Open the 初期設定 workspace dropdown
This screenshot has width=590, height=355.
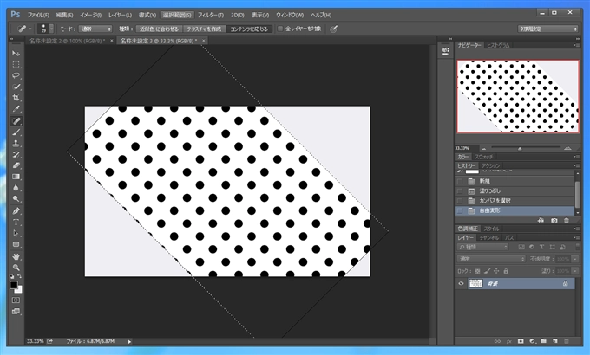click(x=547, y=29)
